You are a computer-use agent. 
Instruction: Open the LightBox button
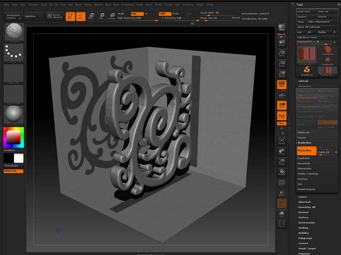tap(34, 16)
